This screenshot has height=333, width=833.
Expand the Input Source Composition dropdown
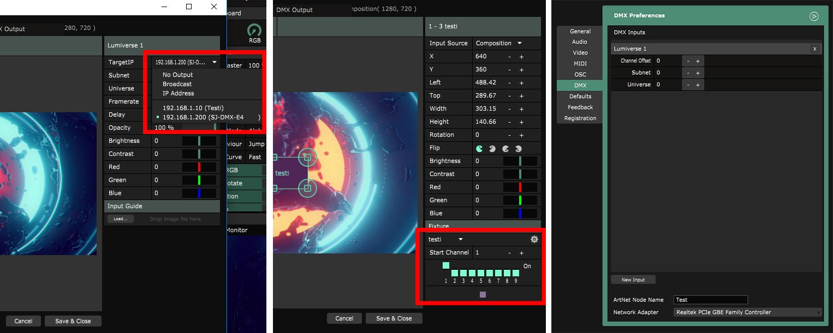click(498, 43)
